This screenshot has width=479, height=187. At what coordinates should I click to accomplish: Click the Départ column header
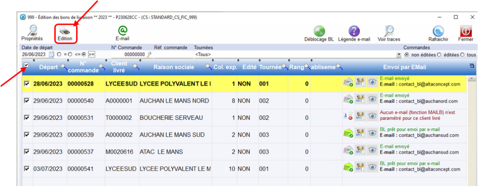tap(49, 68)
